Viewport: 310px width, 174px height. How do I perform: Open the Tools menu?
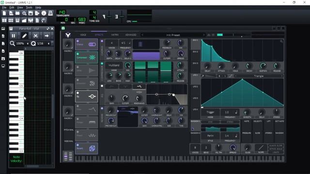[x=29, y=8]
